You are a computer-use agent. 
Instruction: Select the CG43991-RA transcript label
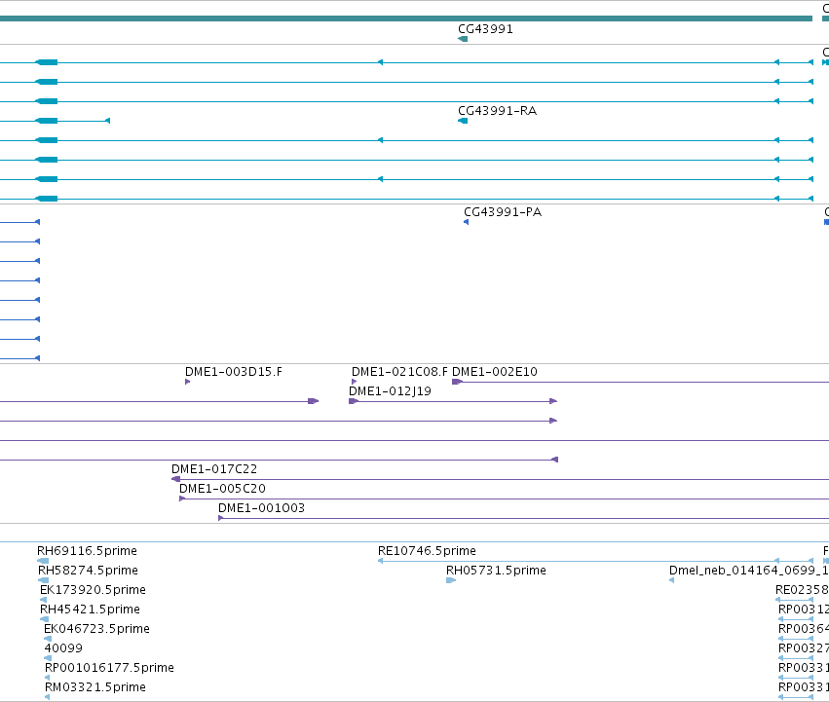tap(497, 111)
